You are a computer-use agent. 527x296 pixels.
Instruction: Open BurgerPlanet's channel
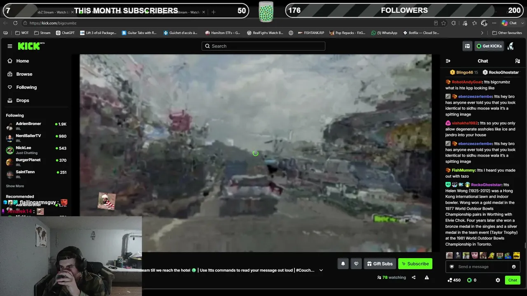36,162
